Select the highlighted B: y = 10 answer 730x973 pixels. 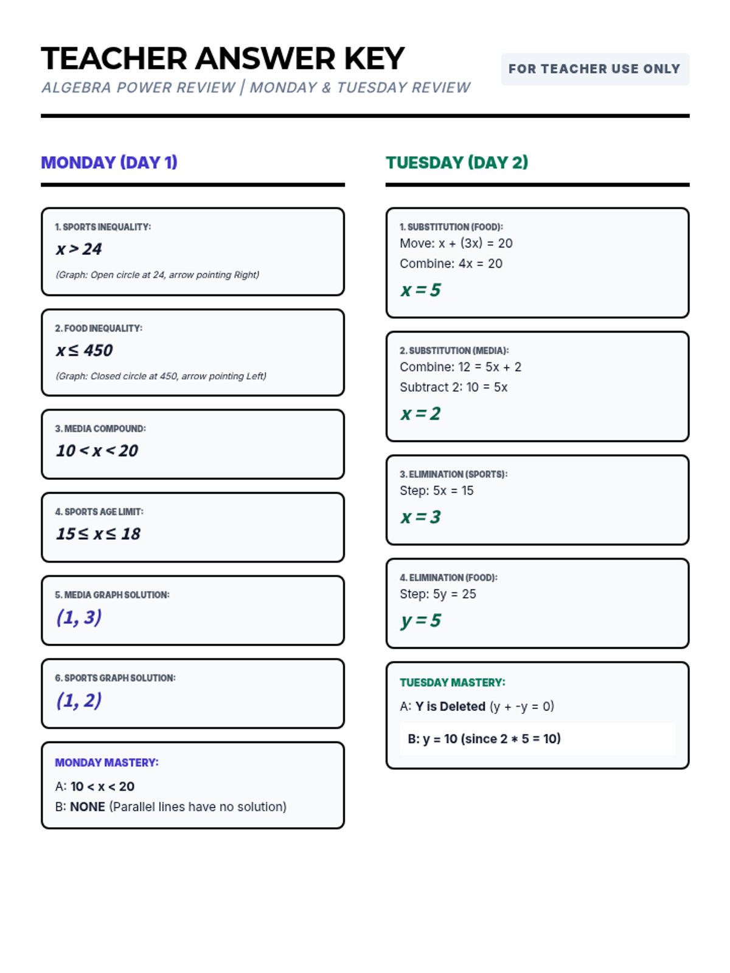pyautogui.click(x=538, y=739)
